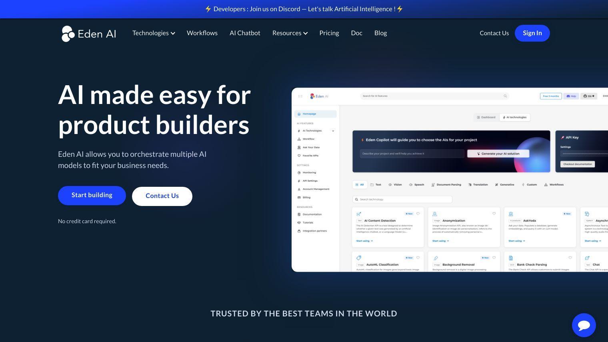The width and height of the screenshot is (608, 342).
Task: Select the Workflows filter tab in preview
Action: pyautogui.click(x=554, y=185)
